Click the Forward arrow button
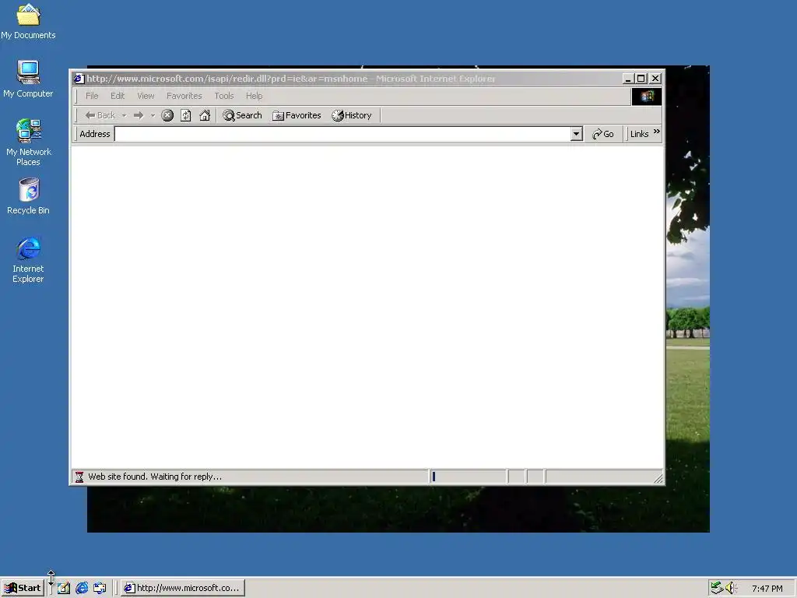Screen dimensions: 797x598 pos(139,115)
